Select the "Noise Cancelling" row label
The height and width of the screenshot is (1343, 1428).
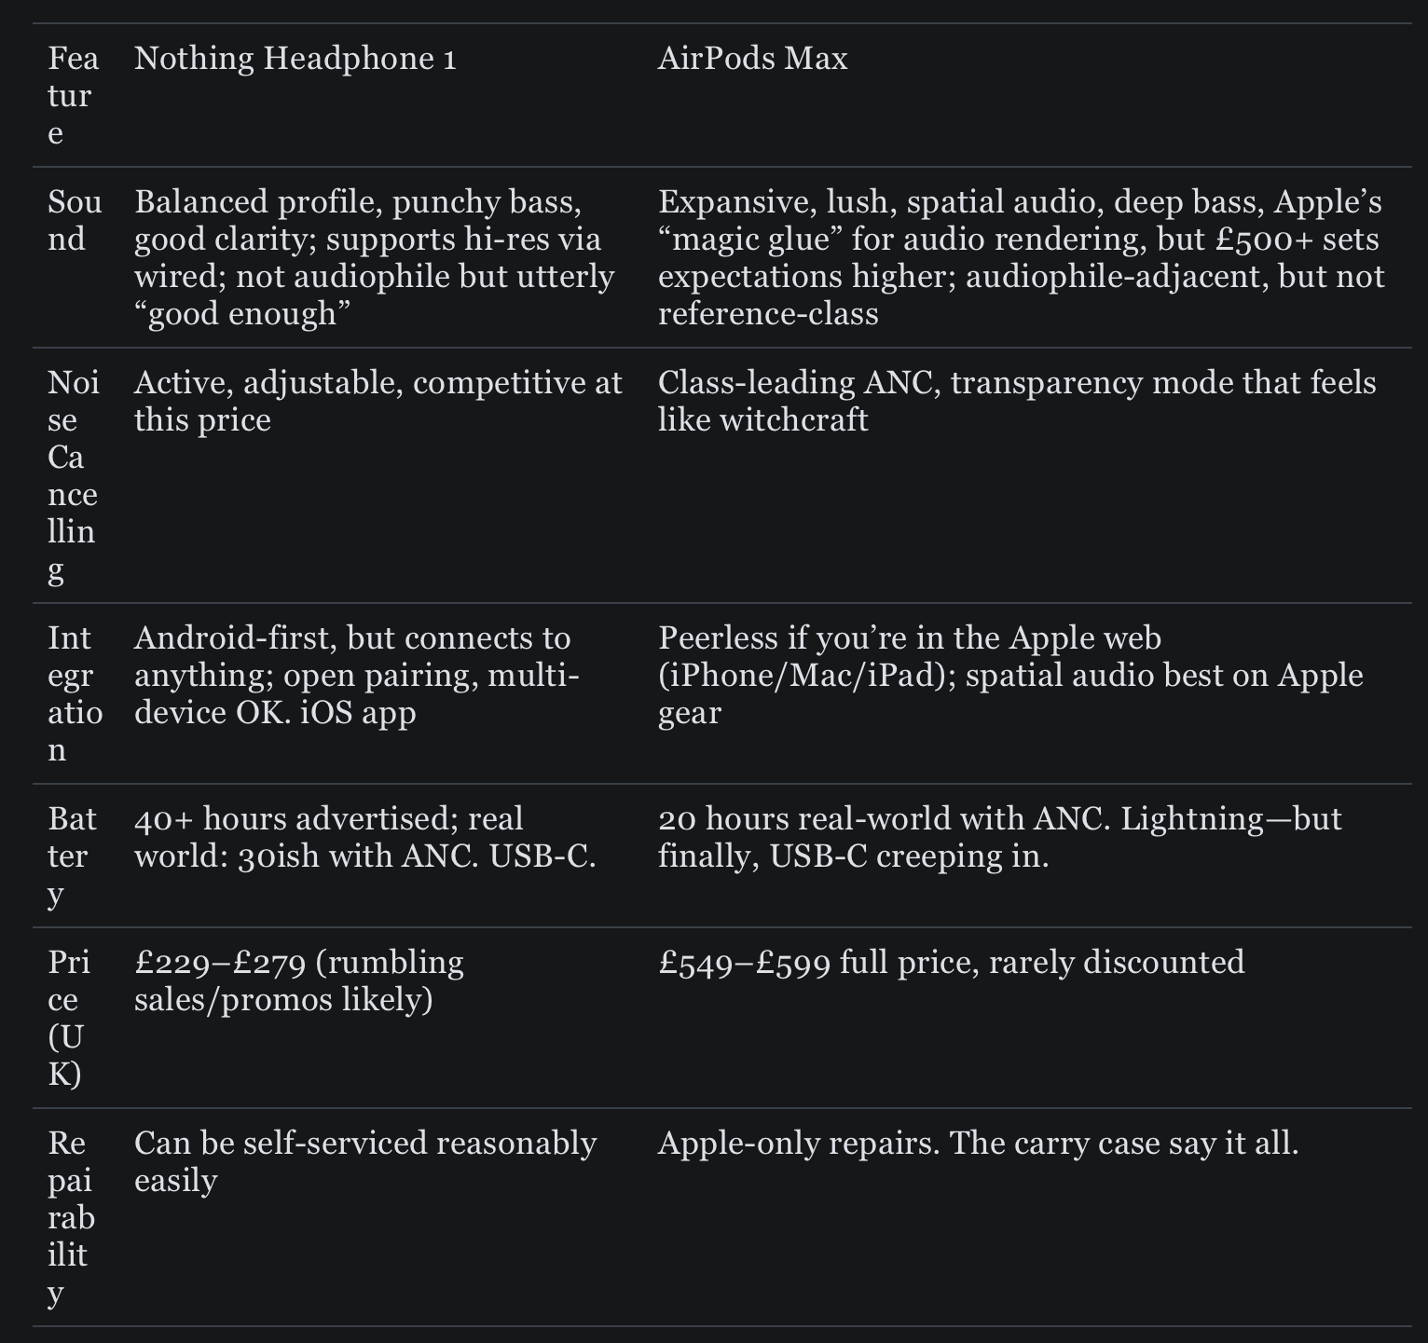(x=73, y=475)
